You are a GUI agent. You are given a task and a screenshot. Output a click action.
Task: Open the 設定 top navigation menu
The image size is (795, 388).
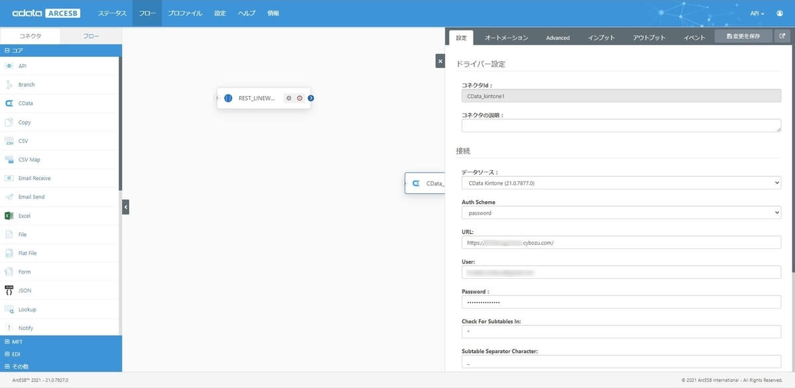click(220, 13)
